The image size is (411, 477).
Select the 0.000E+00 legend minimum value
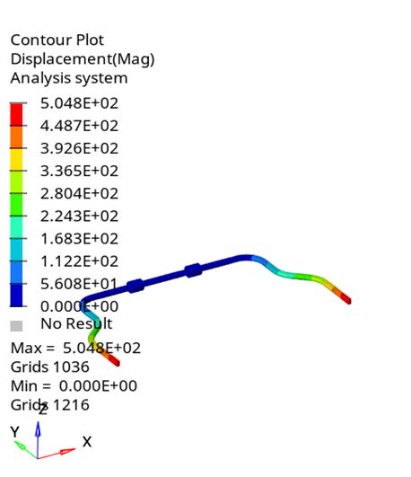coord(79,306)
